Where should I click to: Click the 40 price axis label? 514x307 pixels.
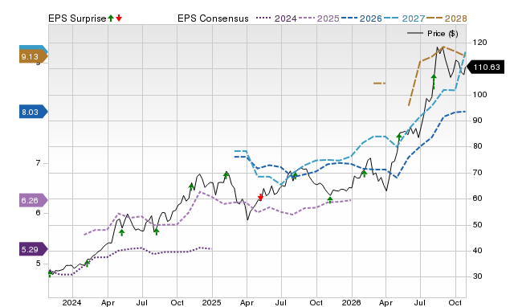tap(478, 251)
